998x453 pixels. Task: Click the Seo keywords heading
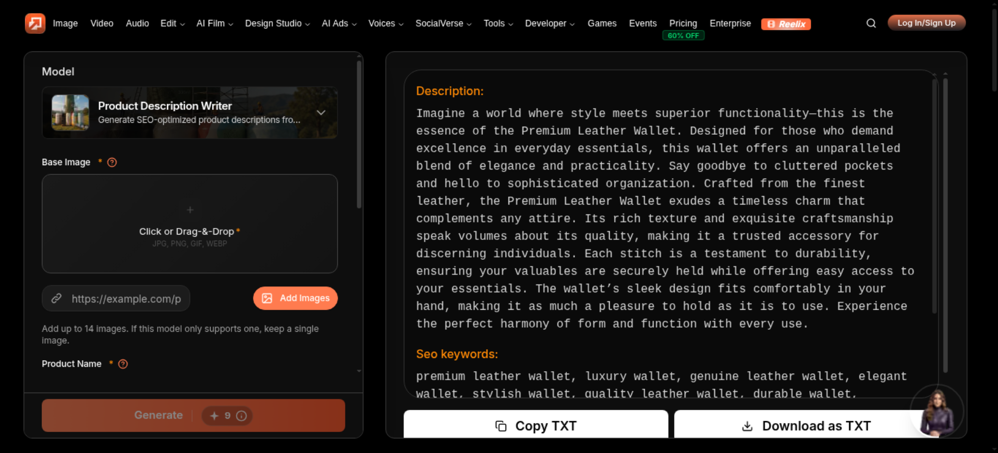(x=457, y=354)
